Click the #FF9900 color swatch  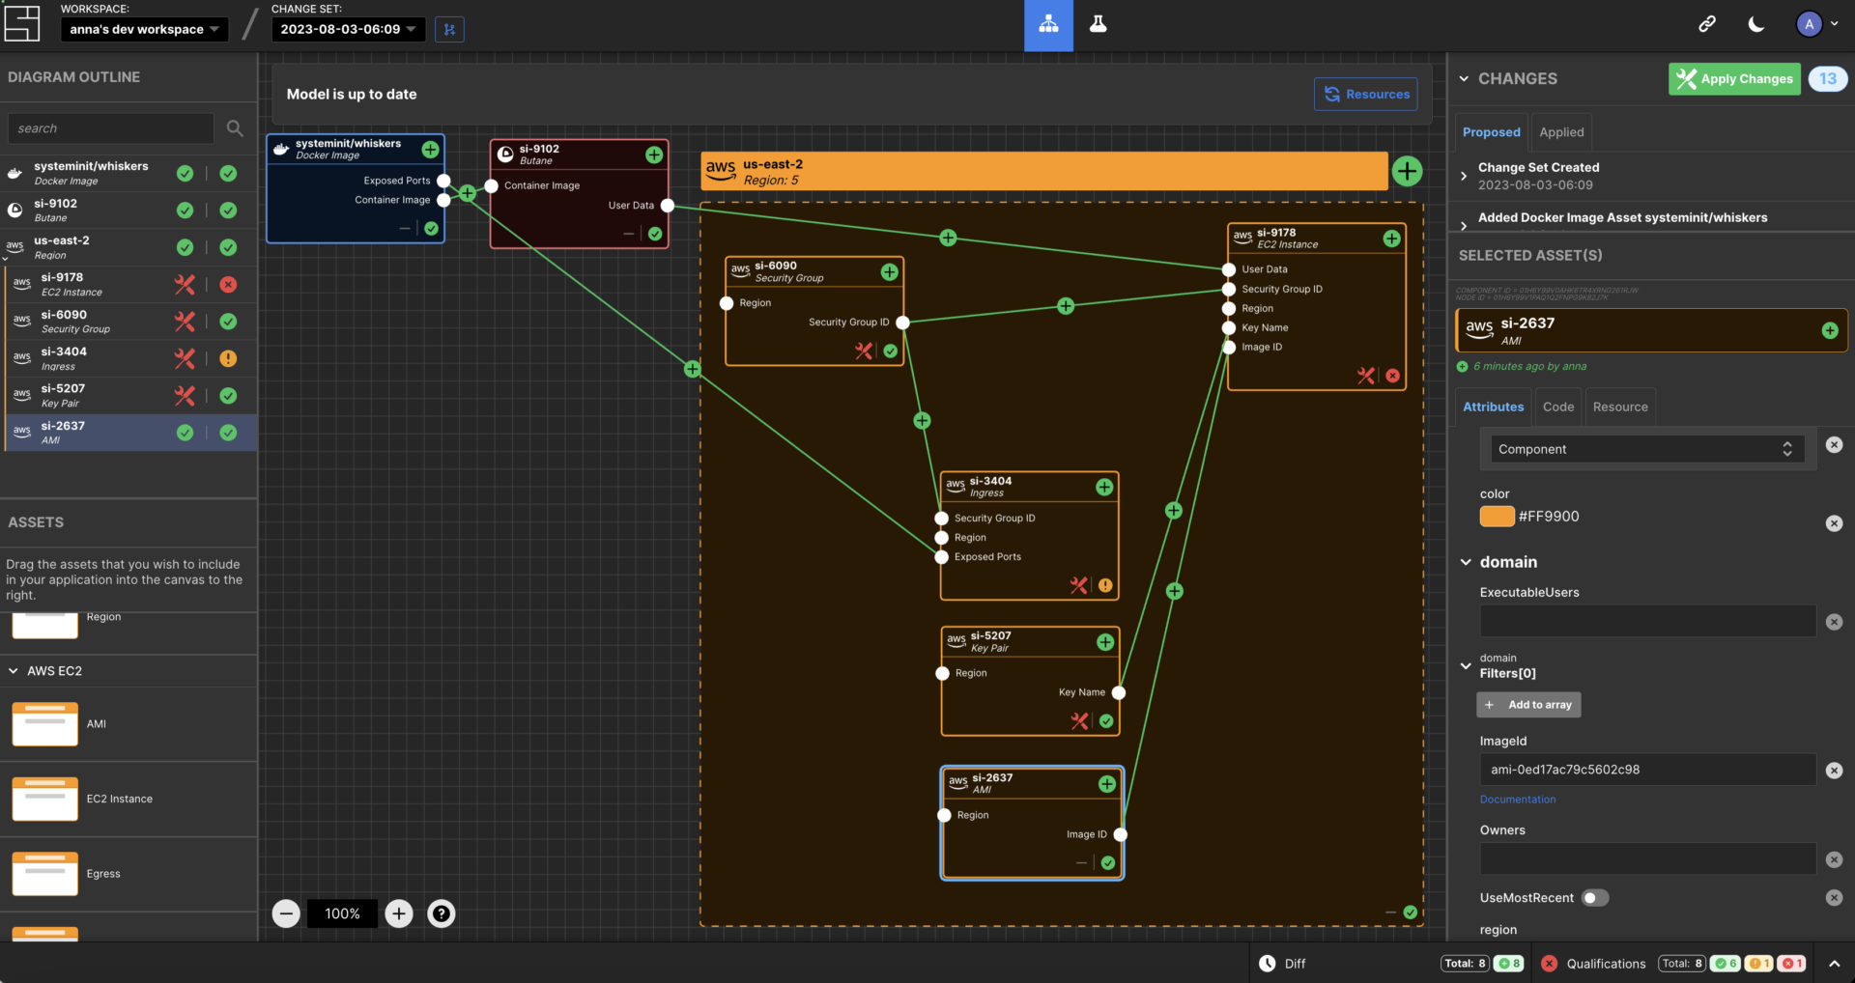(1496, 516)
